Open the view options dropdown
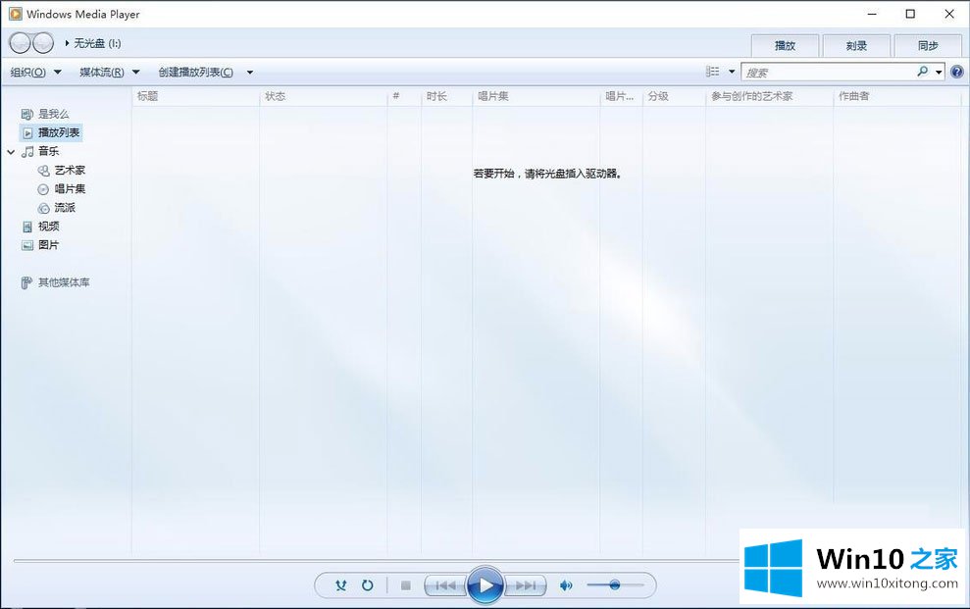This screenshot has width=970, height=609. (731, 72)
